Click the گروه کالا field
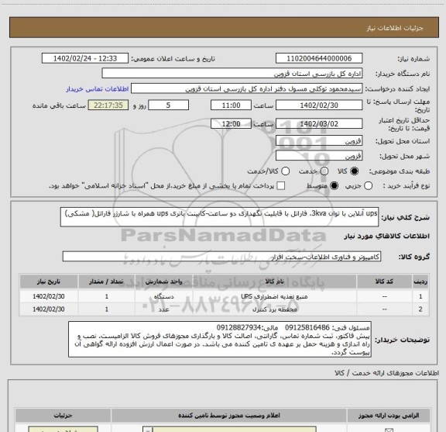This screenshot has height=432, width=446. coord(221,257)
